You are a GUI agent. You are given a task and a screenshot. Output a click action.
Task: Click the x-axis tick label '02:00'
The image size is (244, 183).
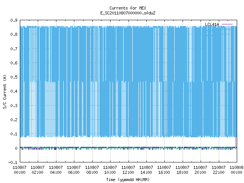[37, 172]
